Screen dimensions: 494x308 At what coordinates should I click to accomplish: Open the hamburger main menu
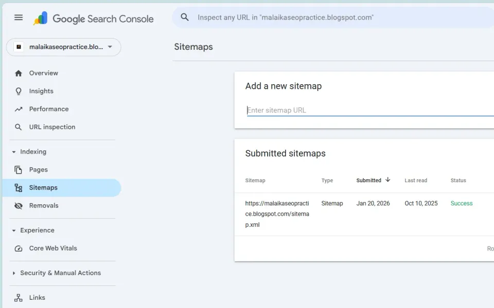(19, 17)
